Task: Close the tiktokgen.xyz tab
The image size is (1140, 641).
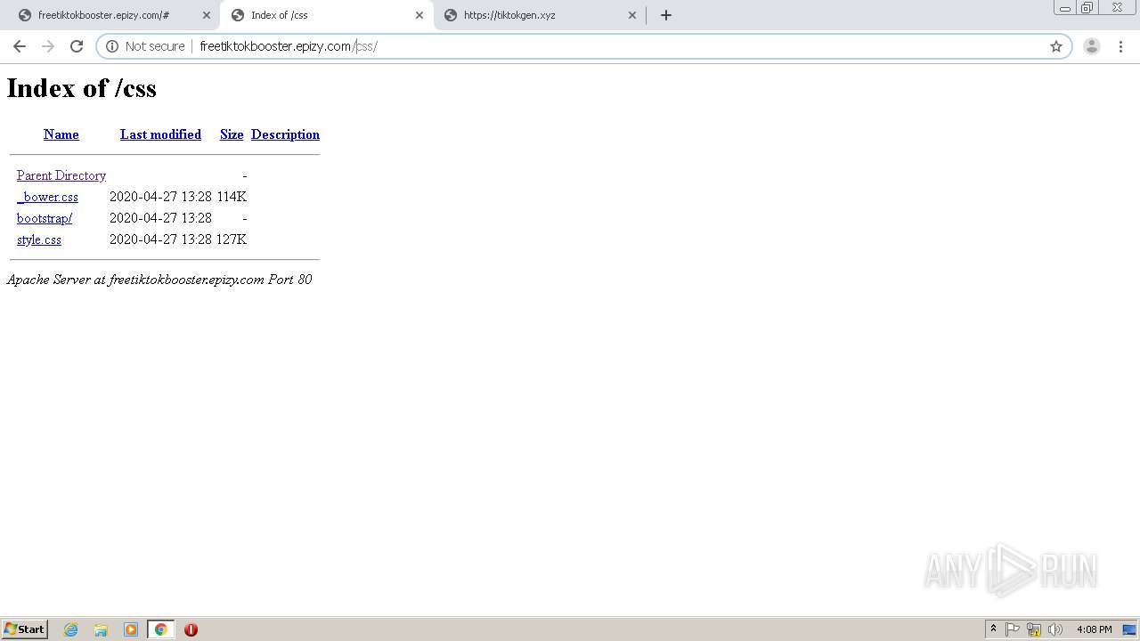Action: pyautogui.click(x=632, y=15)
